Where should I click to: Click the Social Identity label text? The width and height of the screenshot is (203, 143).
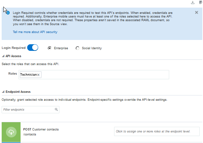[92, 48]
